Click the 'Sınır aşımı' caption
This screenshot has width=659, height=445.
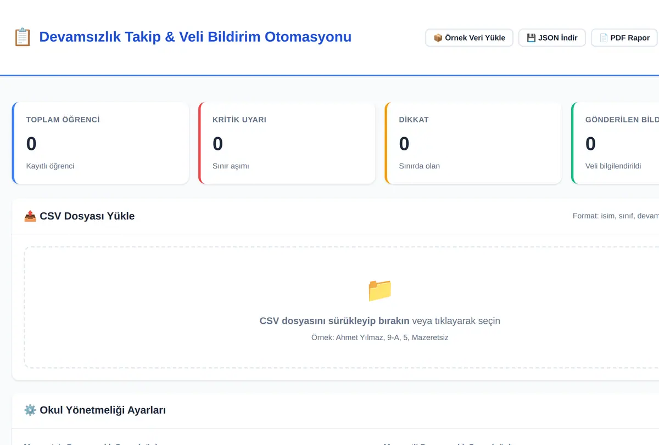(x=231, y=166)
